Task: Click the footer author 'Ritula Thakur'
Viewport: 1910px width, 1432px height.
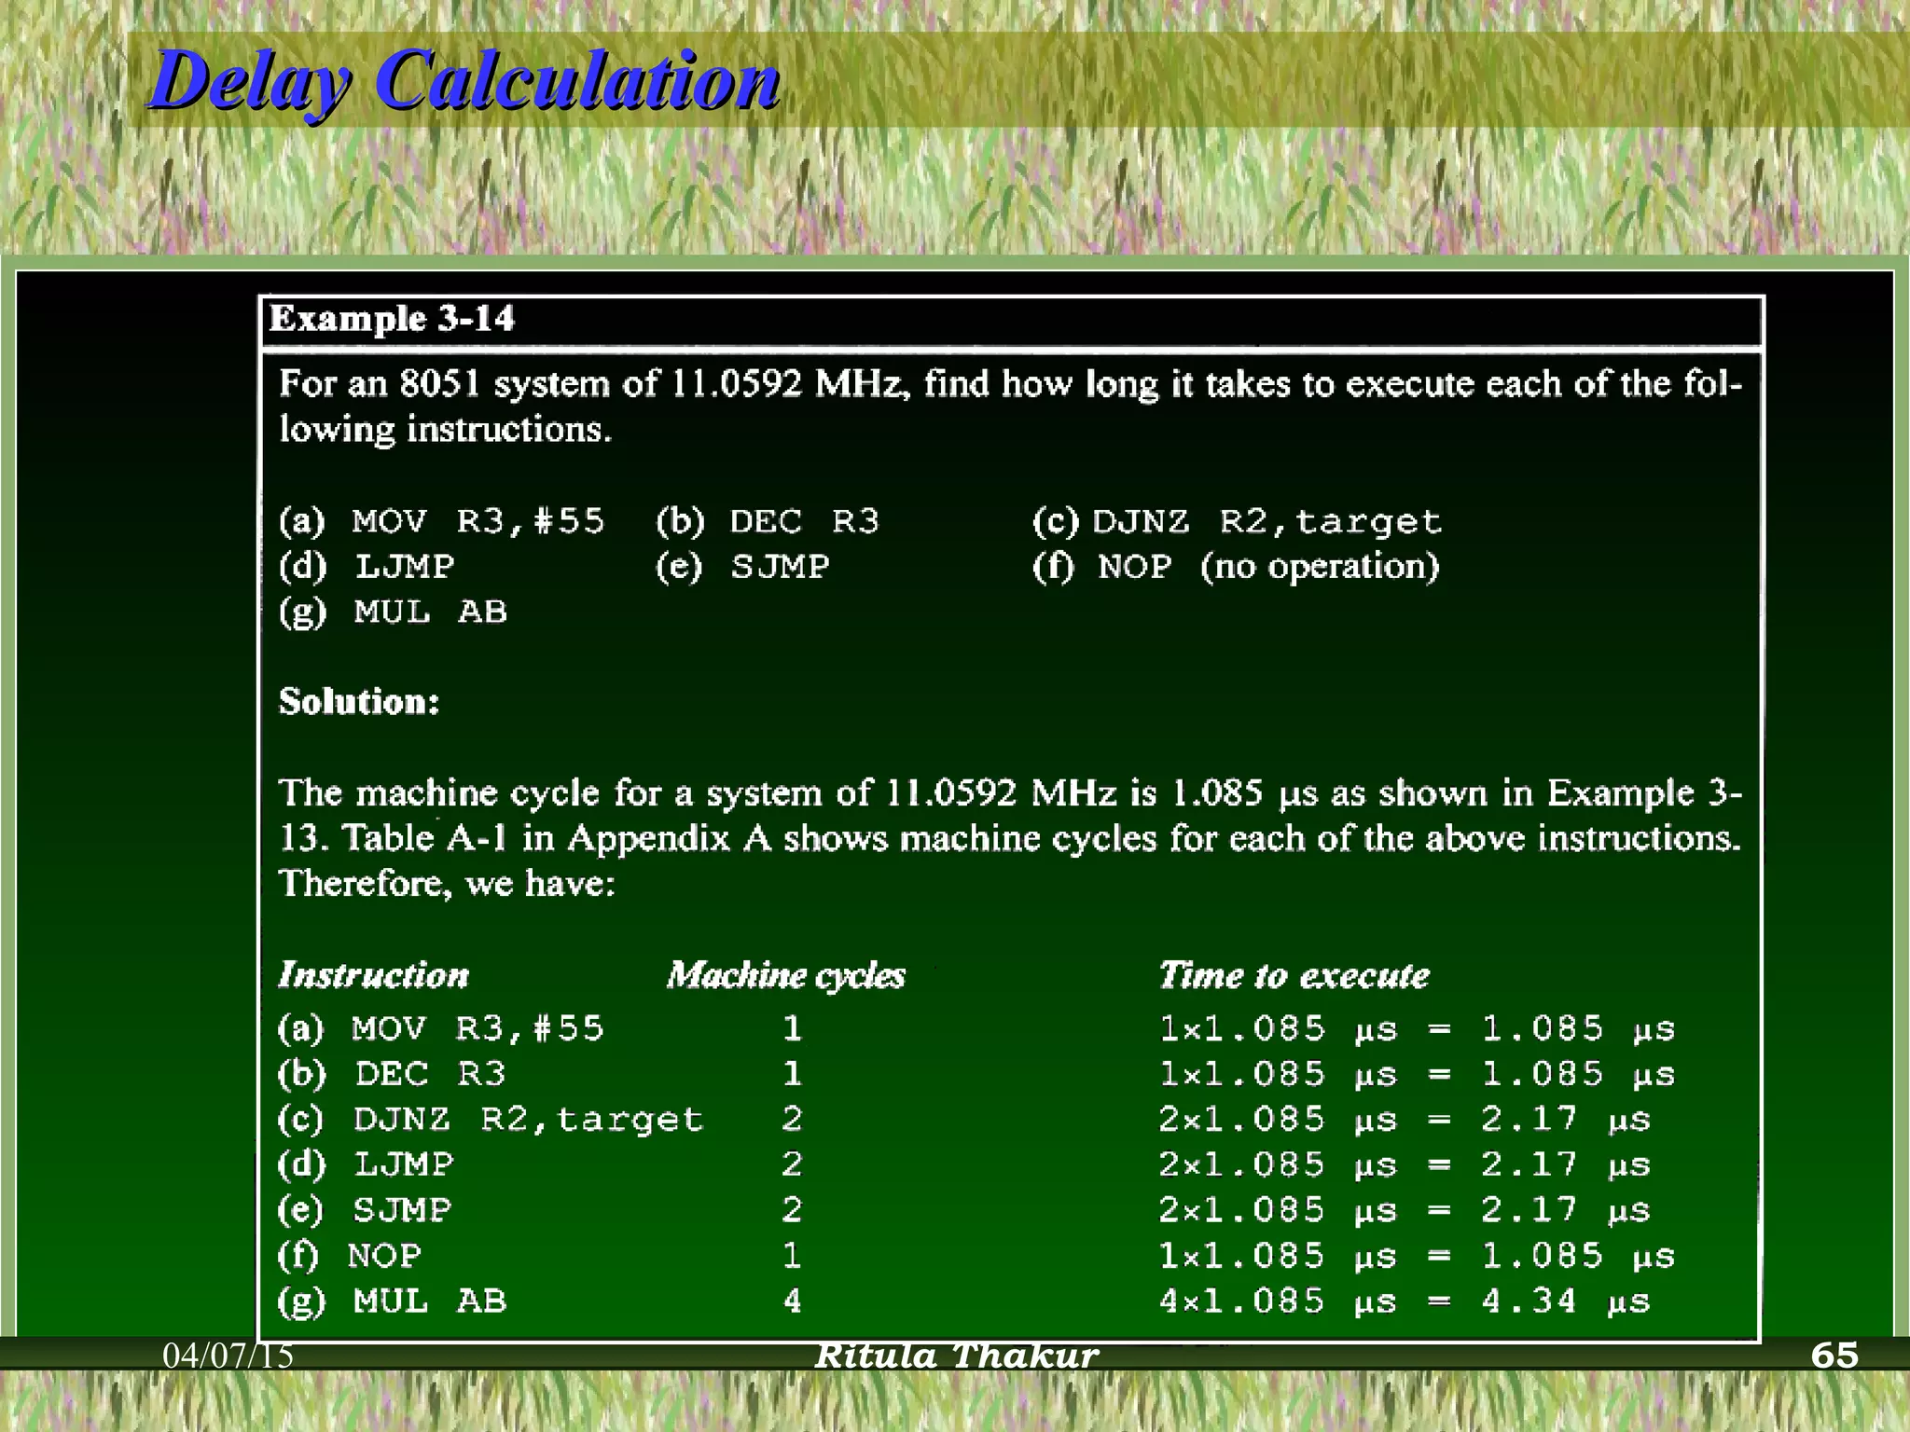Action: pyautogui.click(x=957, y=1356)
